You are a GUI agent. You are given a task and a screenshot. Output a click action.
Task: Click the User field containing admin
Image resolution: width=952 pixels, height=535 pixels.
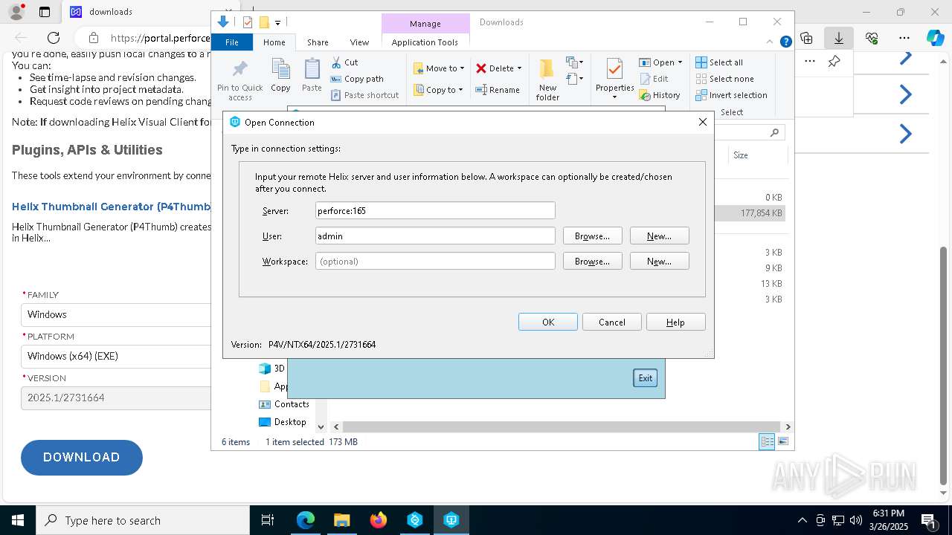tap(435, 236)
